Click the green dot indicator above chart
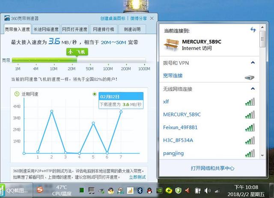The image size is (274, 198). (x=95, y=94)
